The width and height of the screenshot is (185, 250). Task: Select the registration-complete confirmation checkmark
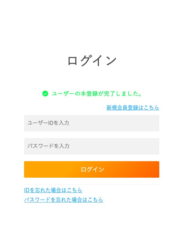(45, 93)
